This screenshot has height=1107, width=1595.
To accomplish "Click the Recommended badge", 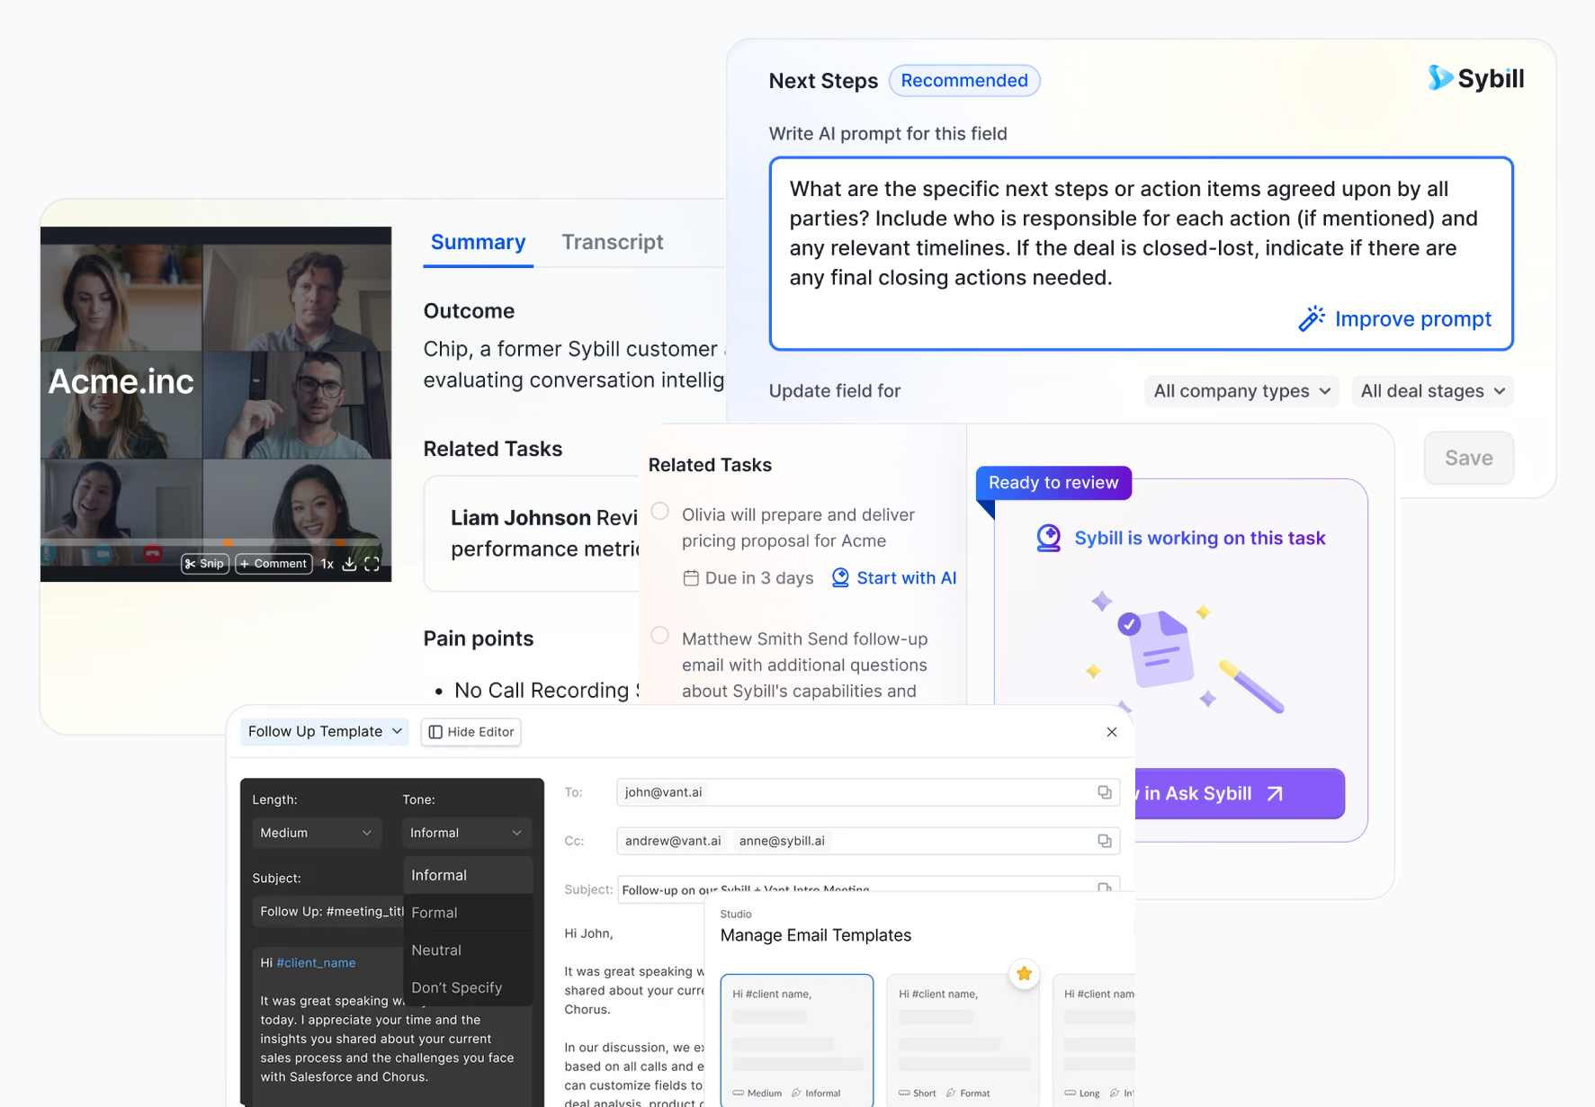I will pos(964,80).
